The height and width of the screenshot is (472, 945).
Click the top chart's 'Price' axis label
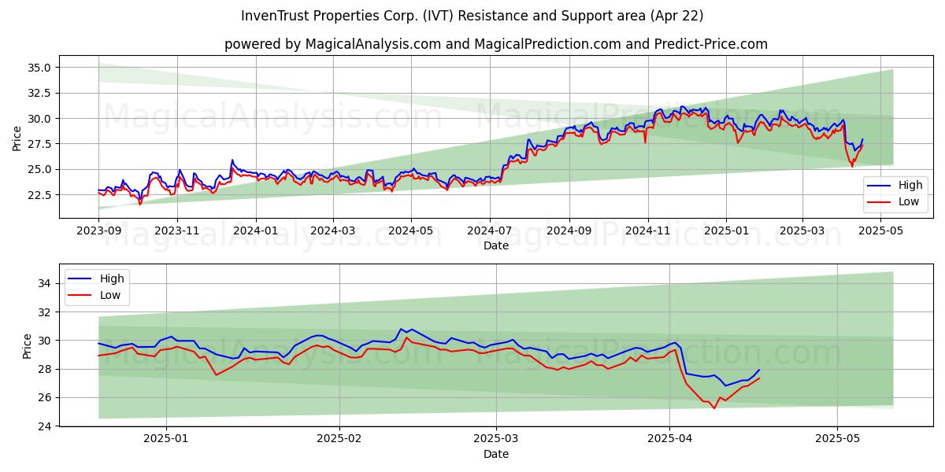coord(17,137)
